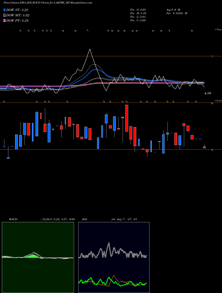Click the 'Pre C: 5.03' value
Viewport: 222px width, 293px height.
(x=138, y=20)
